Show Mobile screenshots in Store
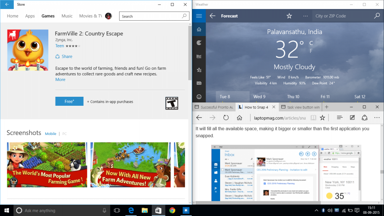Image resolution: width=384 pixels, height=216 pixels. 51,134
